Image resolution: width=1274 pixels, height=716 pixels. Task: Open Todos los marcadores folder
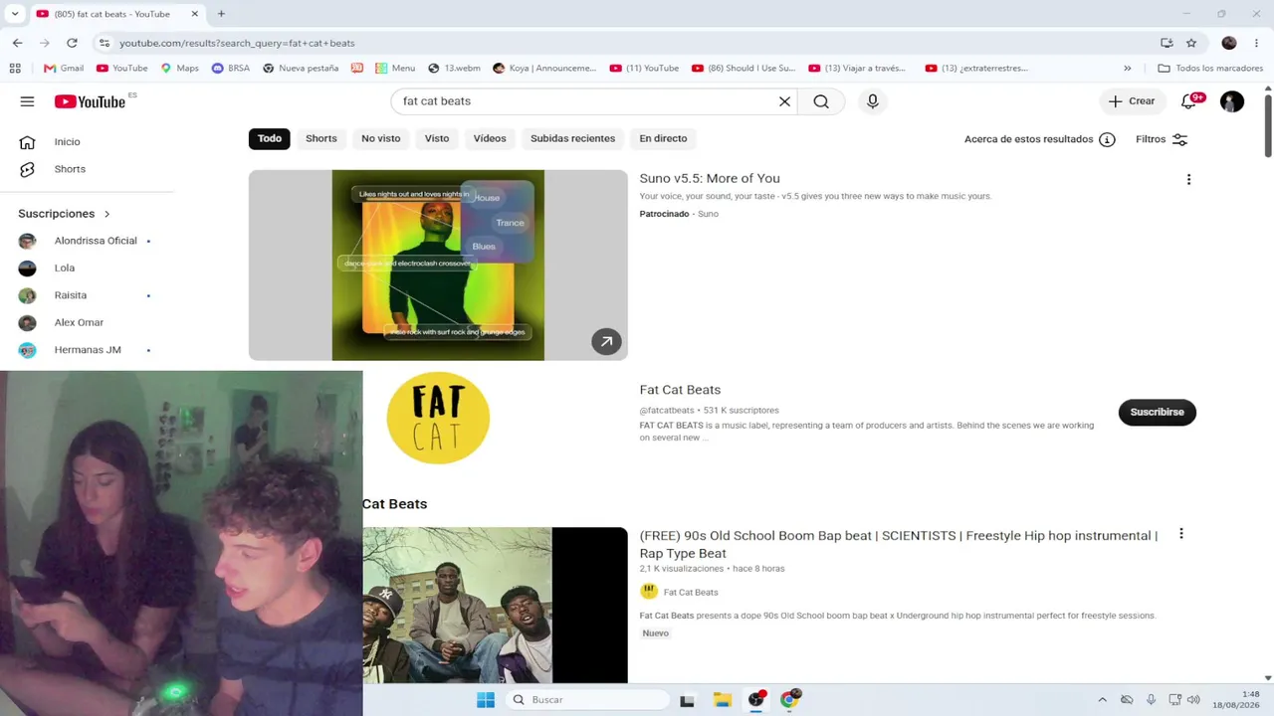click(1210, 69)
